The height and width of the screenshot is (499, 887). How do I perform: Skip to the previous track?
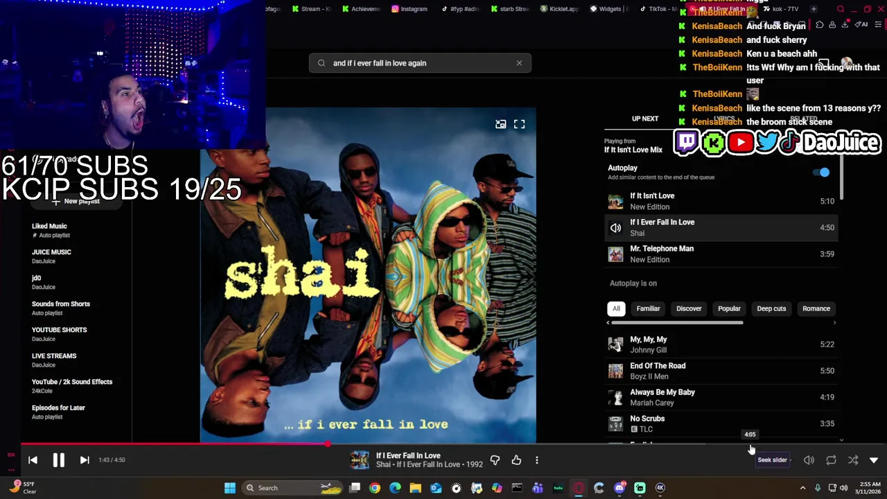click(x=33, y=459)
